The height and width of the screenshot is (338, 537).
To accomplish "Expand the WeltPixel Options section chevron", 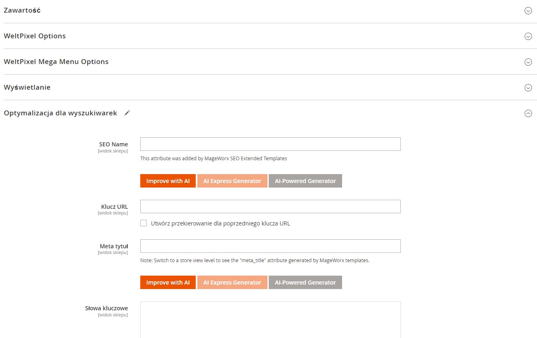I will coord(528,36).
